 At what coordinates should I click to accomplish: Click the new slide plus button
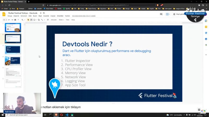pyautogui.click(x=4, y=20)
